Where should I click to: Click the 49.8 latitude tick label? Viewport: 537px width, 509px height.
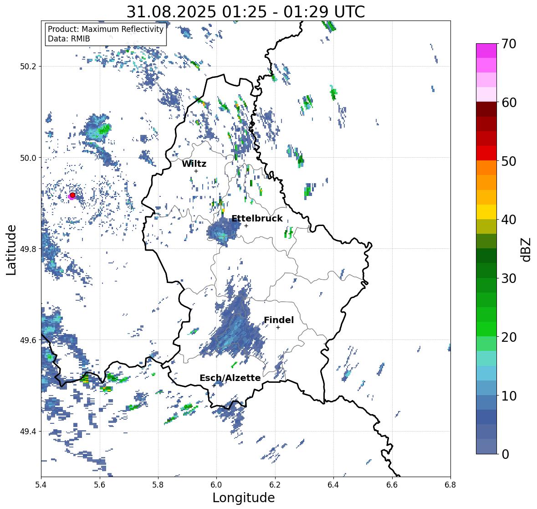click(x=28, y=249)
